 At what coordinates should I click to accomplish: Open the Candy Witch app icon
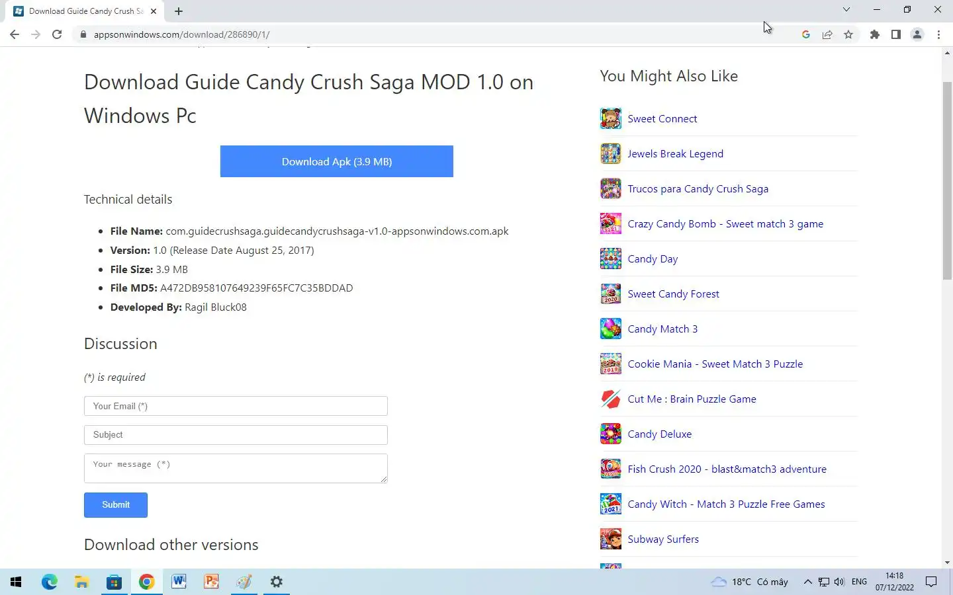coord(610,504)
